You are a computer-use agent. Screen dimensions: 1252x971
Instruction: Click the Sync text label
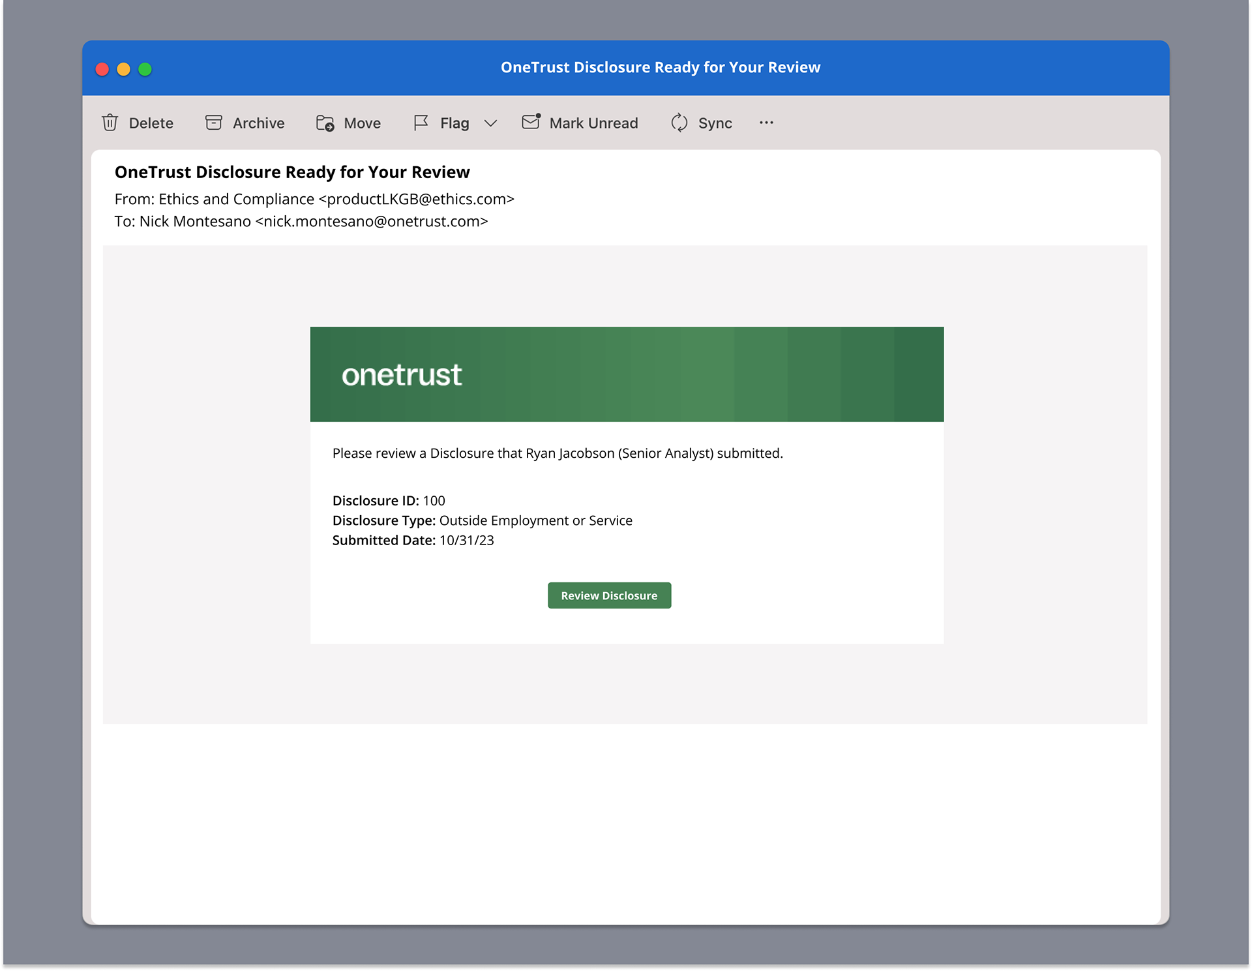click(x=715, y=123)
